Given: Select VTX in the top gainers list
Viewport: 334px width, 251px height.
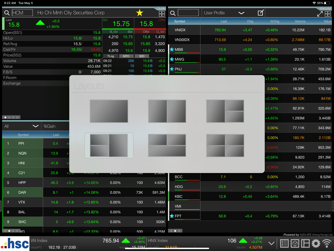Looking at the screenshot, I should point(84,202).
